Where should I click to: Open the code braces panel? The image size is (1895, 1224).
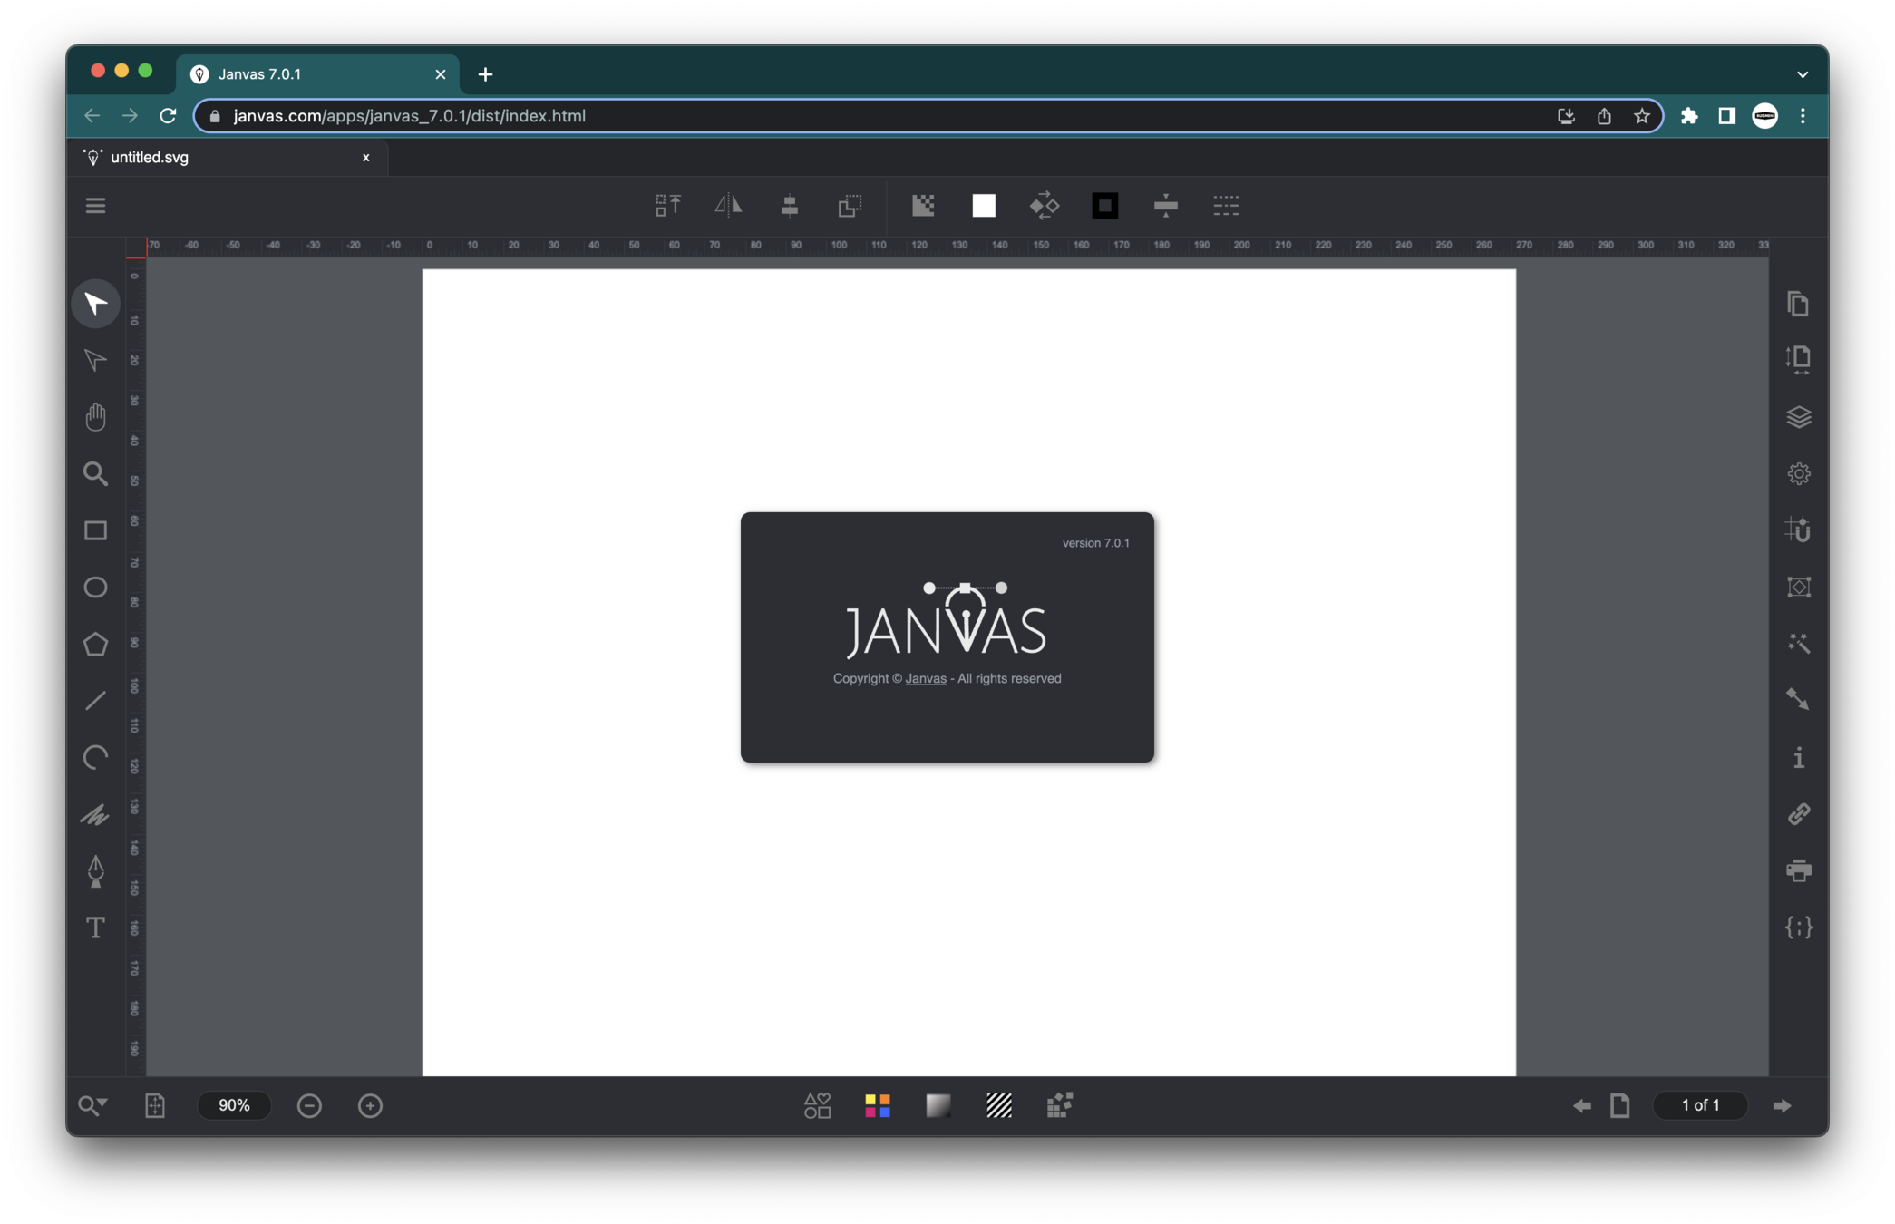pyautogui.click(x=1799, y=928)
